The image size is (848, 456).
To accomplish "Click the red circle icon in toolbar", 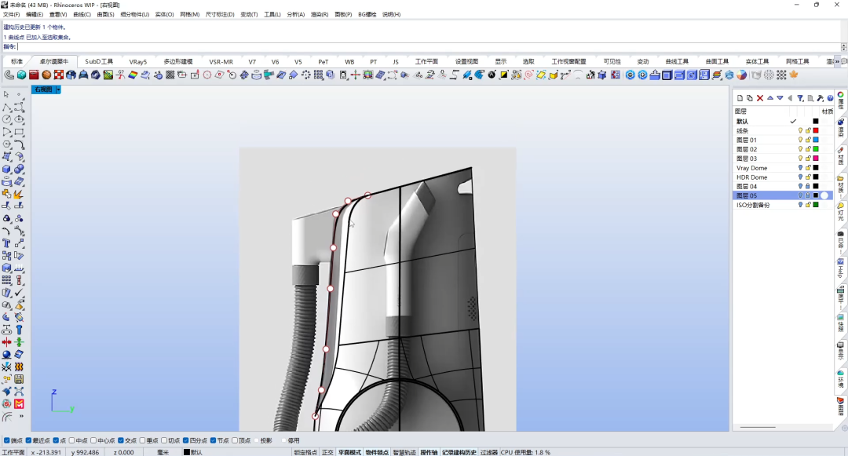I will [207, 75].
